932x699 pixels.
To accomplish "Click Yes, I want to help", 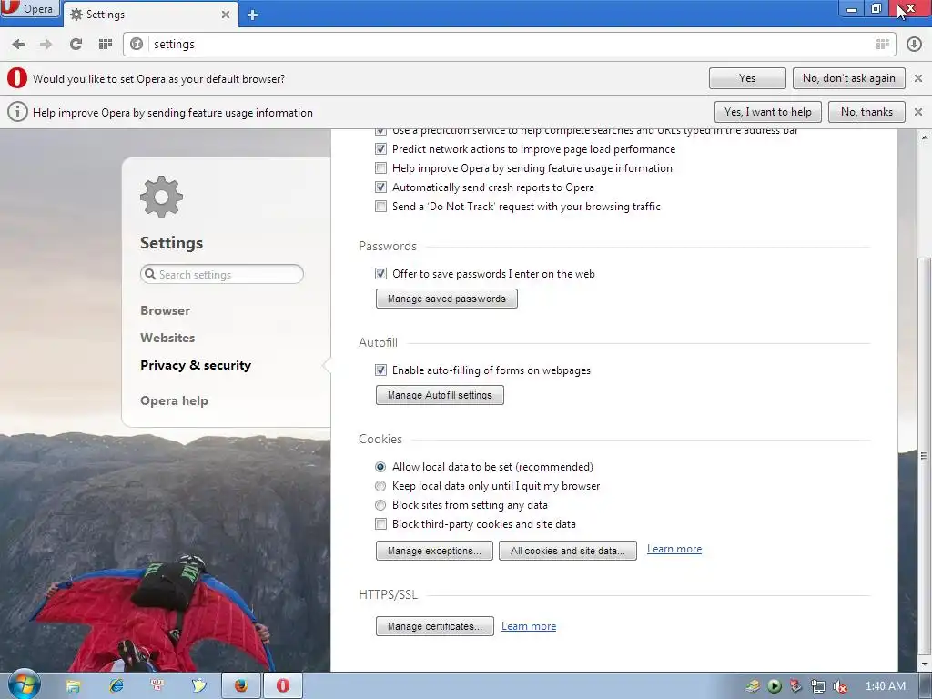I will pos(768,112).
